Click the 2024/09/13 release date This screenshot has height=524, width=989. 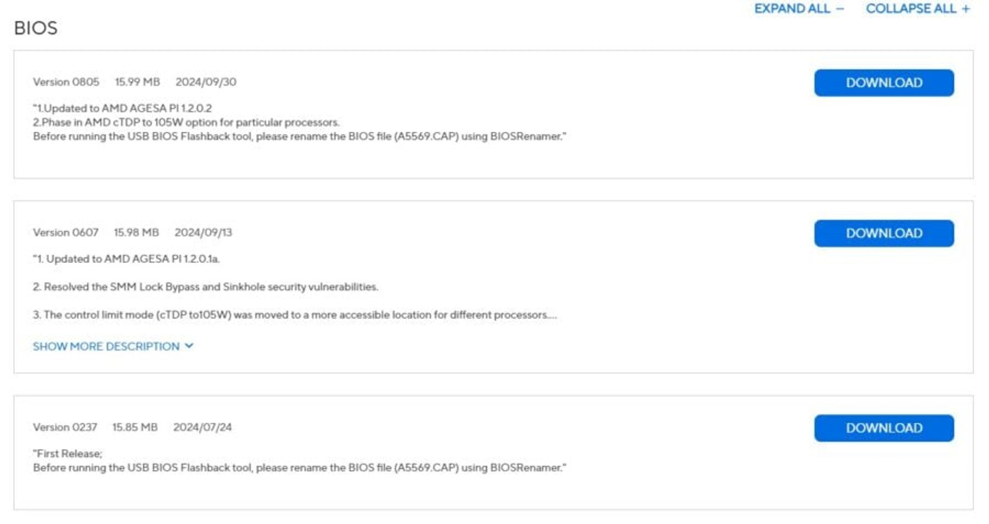203,232
